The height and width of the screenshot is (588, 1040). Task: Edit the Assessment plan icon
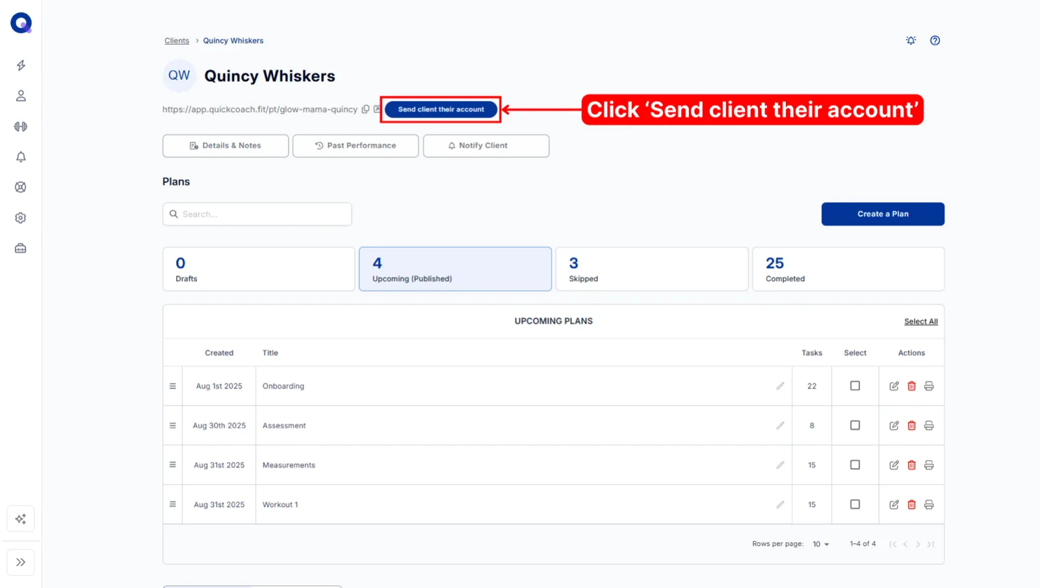(x=894, y=426)
